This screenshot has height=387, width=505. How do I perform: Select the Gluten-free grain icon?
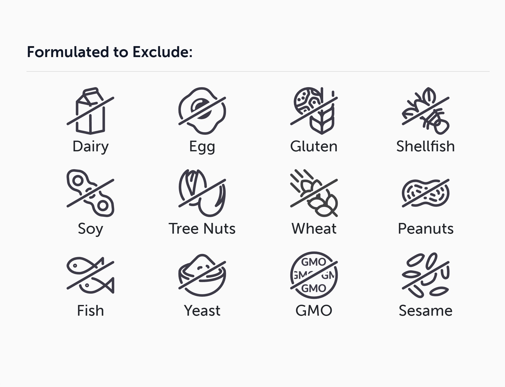pos(314,111)
